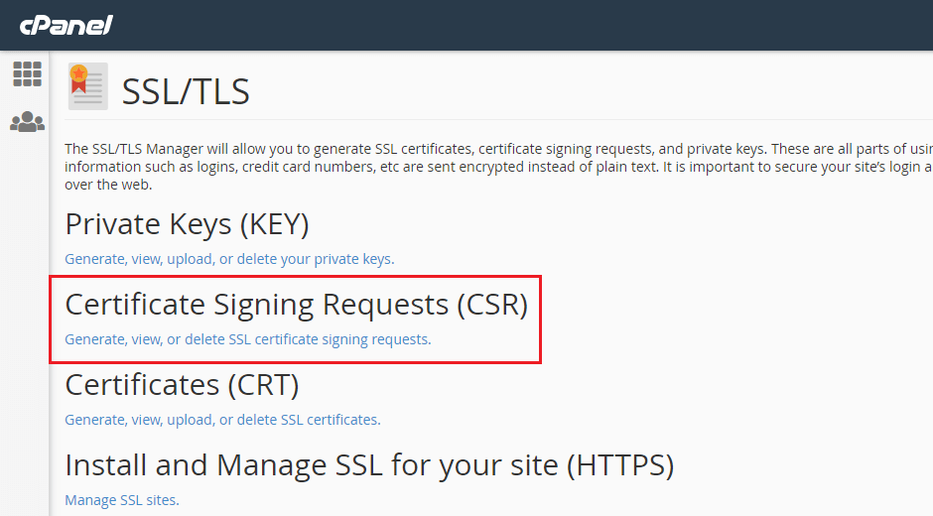Click the SSL/TLS certificate ribbon icon
Screen dimensions: 933x516
pos(88,86)
